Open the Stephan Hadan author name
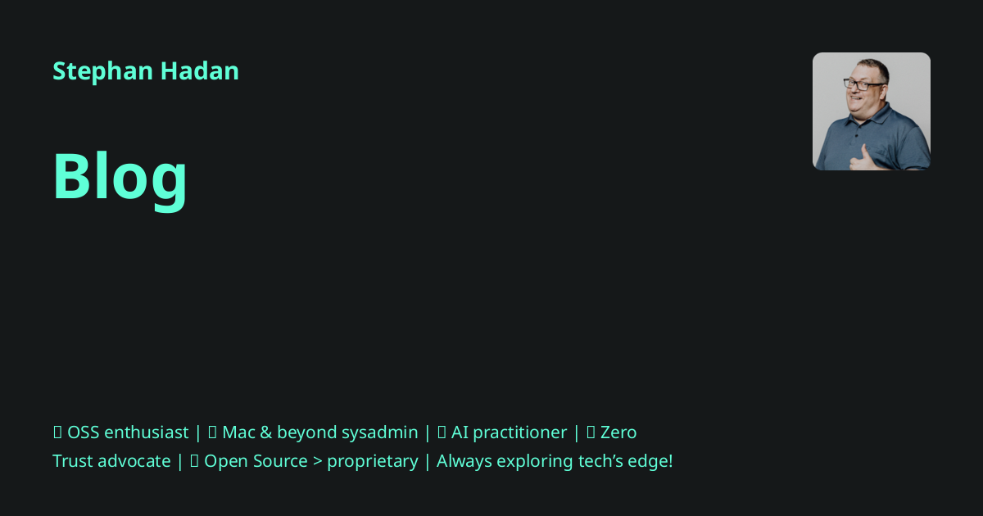The image size is (983, 516). 146,71
